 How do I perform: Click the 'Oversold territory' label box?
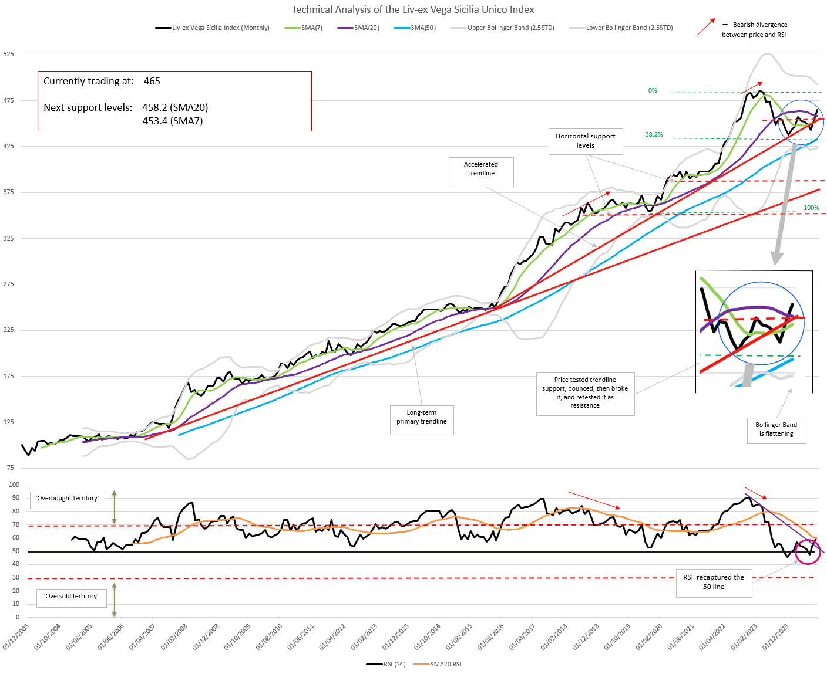tap(72, 597)
